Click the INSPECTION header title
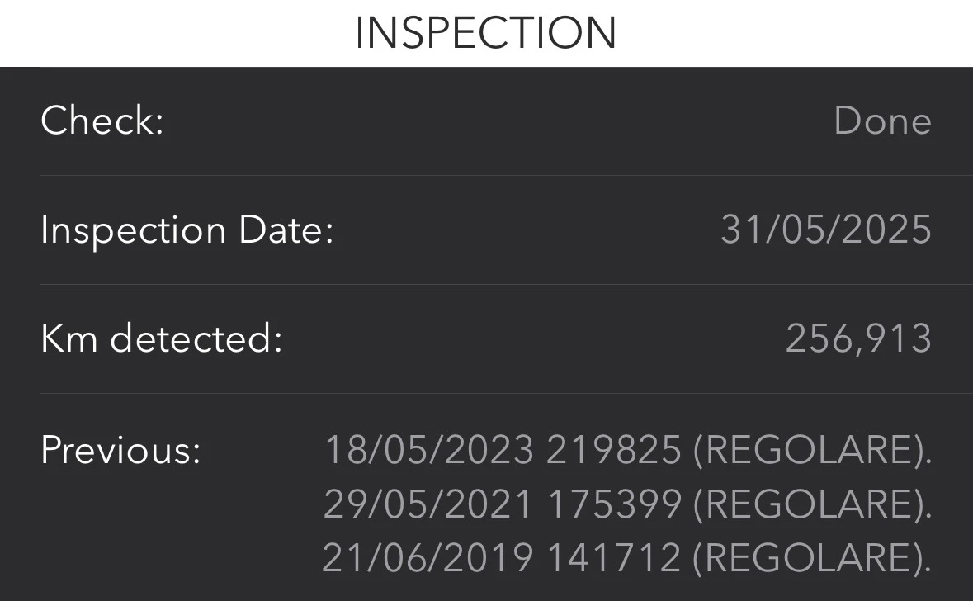Screen dimensions: 973x601 click(485, 33)
